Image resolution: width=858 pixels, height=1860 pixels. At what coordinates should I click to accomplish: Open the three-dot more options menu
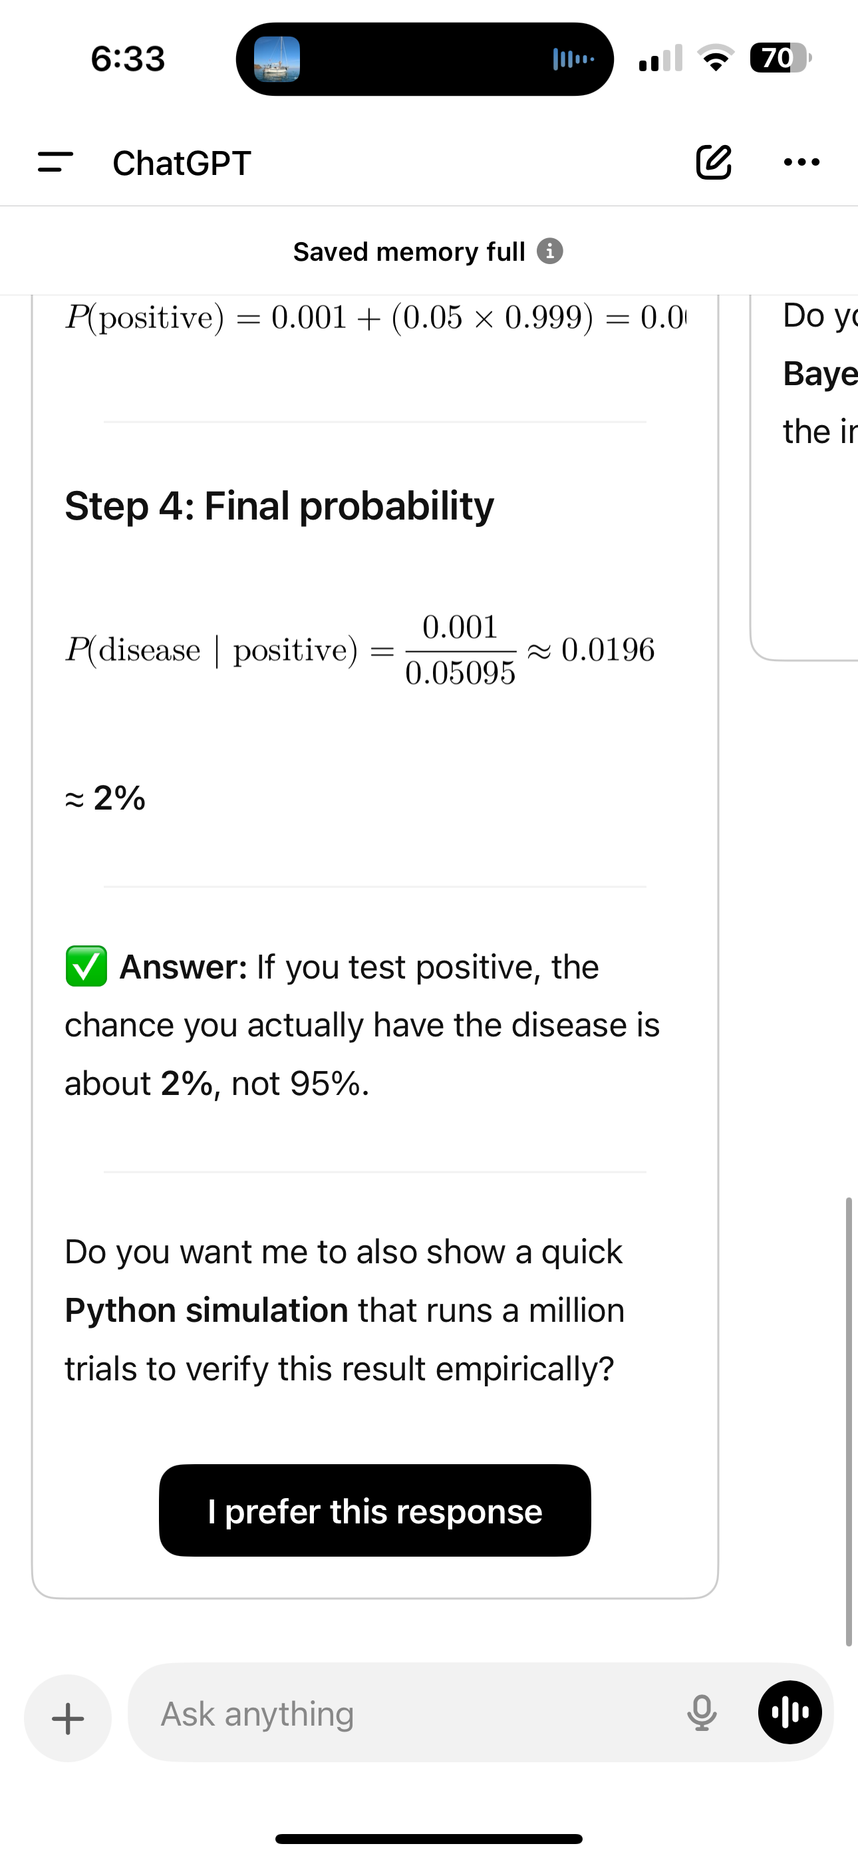click(x=801, y=162)
